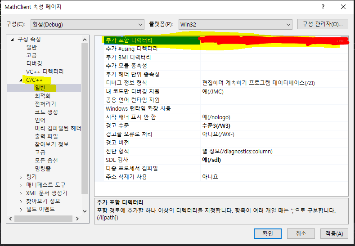Select the Windows 런타임 확장 사용 property
Viewport: 355px width, 246px height.
(138, 109)
